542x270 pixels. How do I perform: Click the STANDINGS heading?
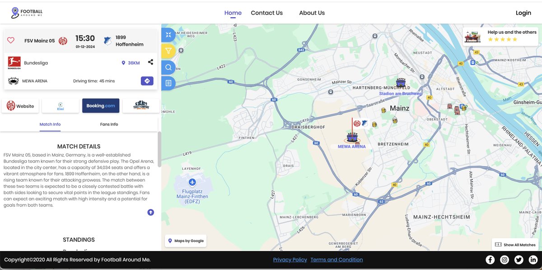pos(79,240)
